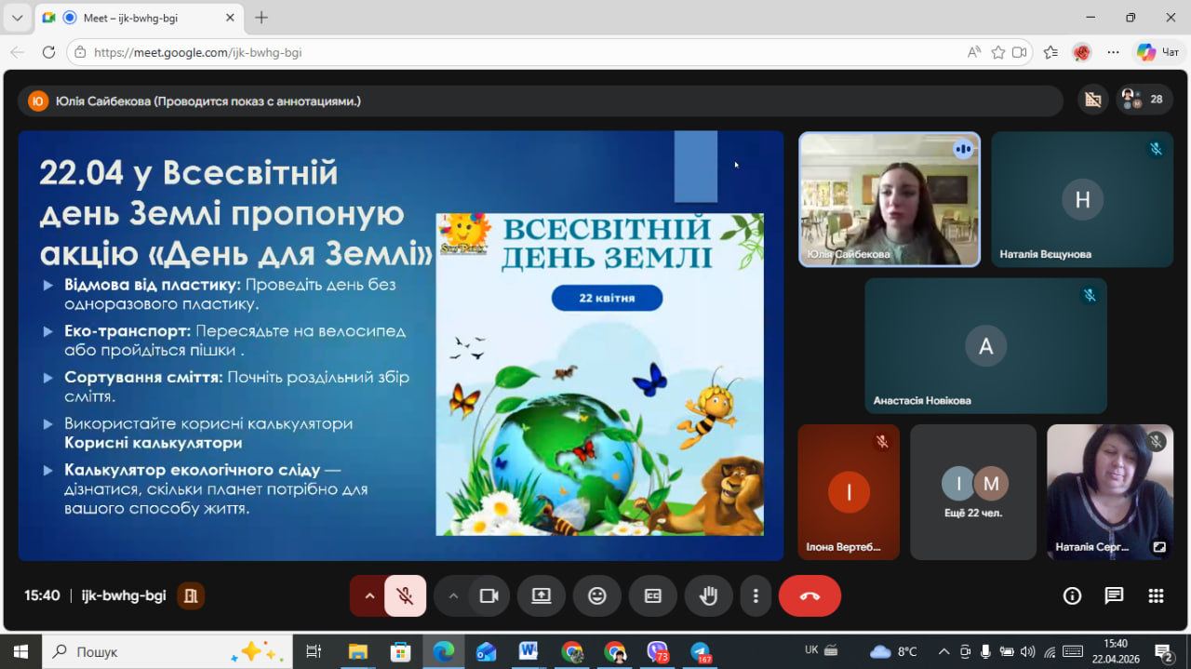
Task: Open more options three-dot menu
Action: (x=756, y=596)
